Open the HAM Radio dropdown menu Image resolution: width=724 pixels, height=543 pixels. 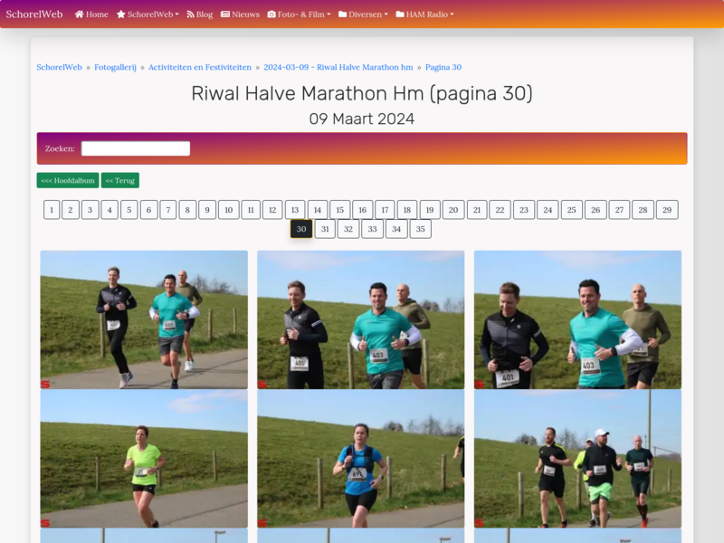pyautogui.click(x=424, y=14)
